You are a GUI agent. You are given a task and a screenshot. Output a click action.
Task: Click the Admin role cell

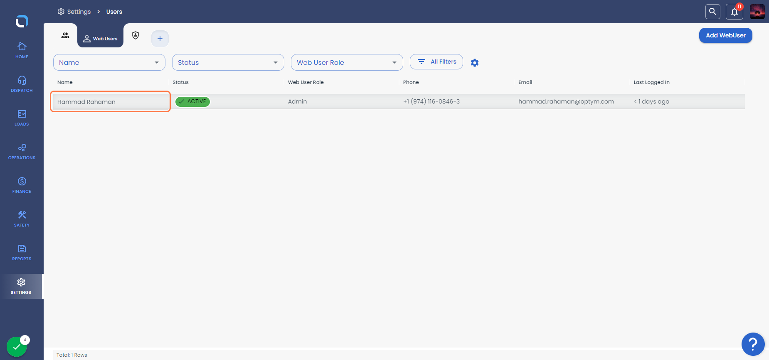[298, 101]
